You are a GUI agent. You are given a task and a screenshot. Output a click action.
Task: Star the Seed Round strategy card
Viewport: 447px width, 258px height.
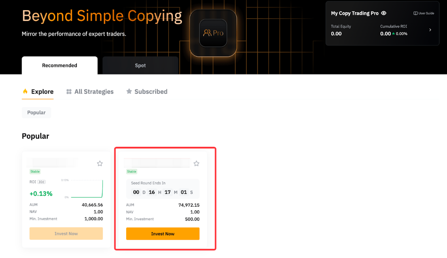coord(196,163)
